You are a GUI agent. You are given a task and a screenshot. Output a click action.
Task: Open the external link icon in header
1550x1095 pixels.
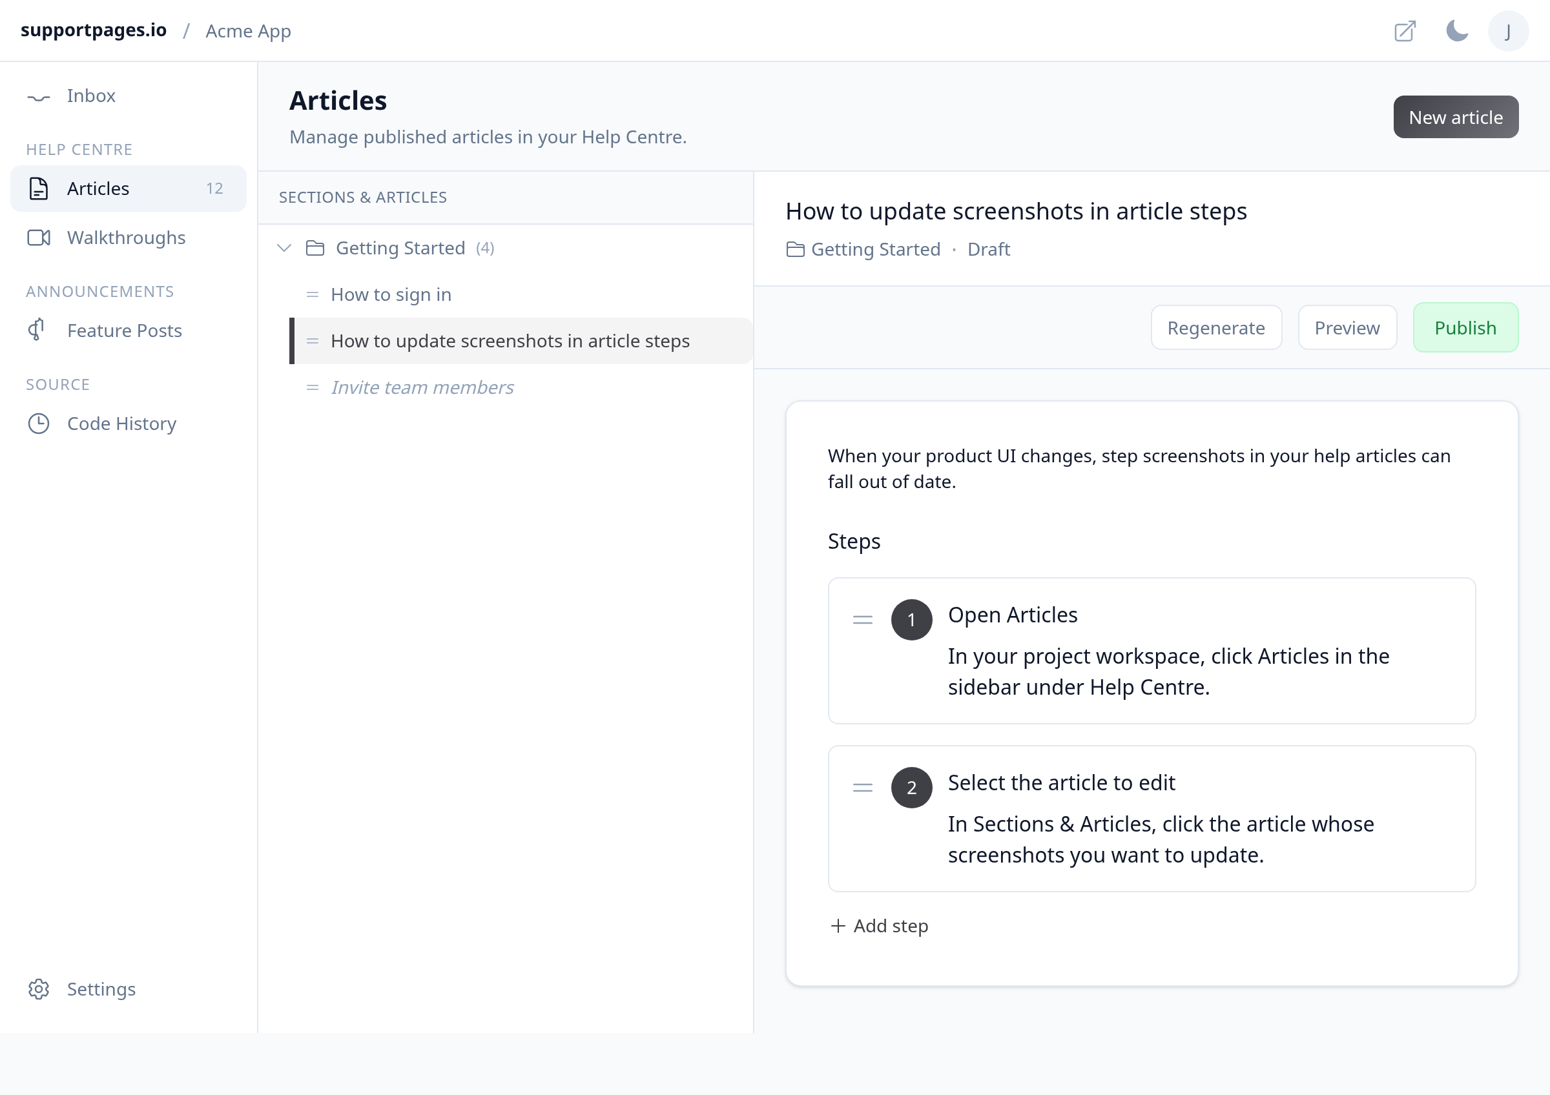click(1405, 31)
